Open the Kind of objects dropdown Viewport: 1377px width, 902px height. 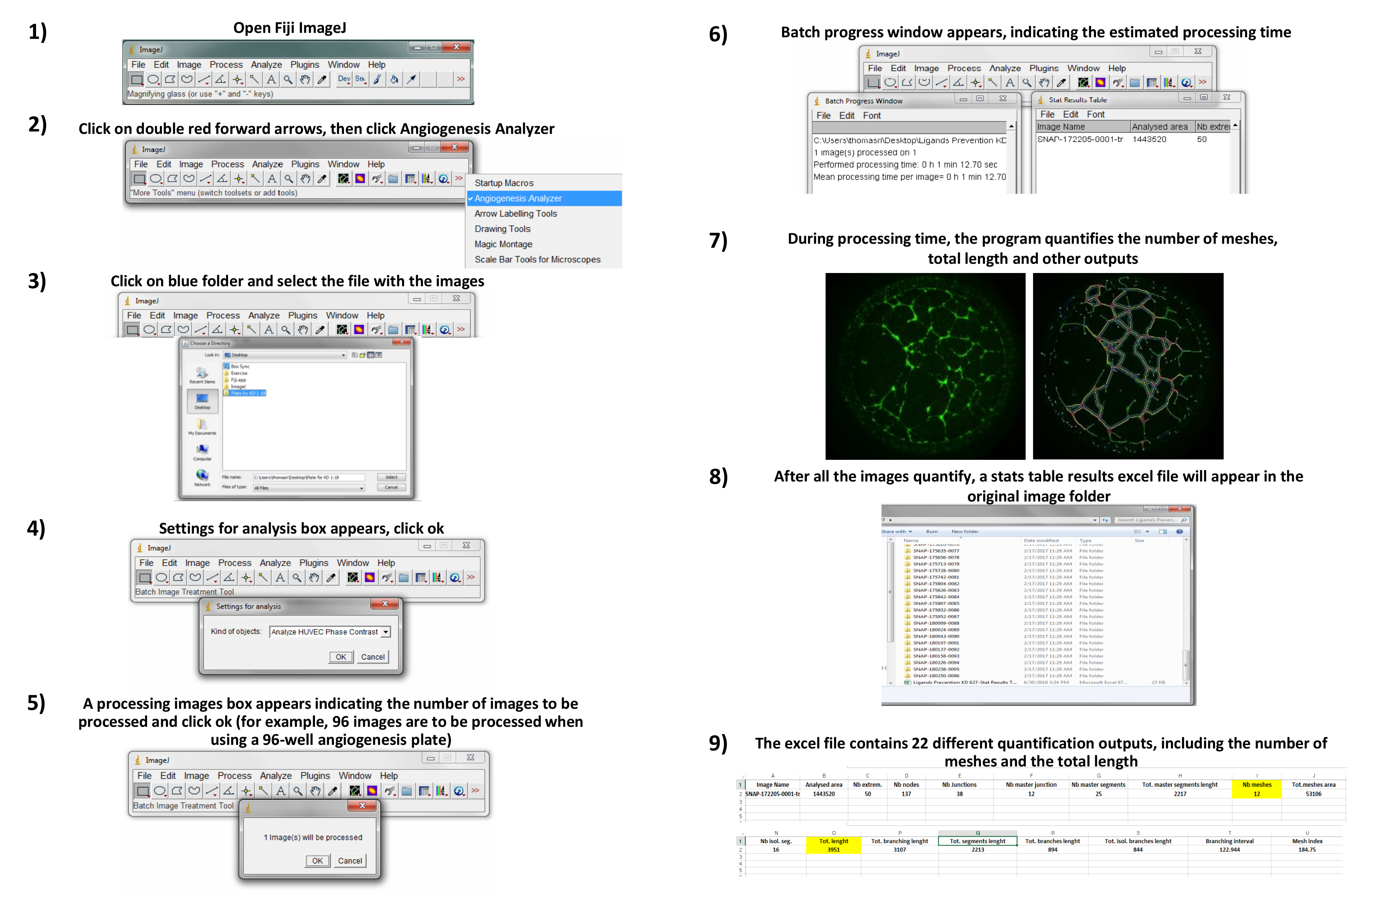point(386,632)
